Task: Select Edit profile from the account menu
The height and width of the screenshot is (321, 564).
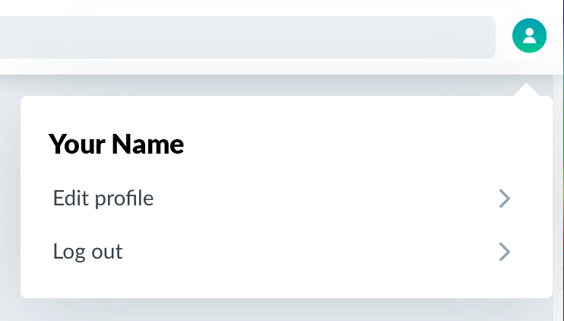Action: pyautogui.click(x=282, y=199)
